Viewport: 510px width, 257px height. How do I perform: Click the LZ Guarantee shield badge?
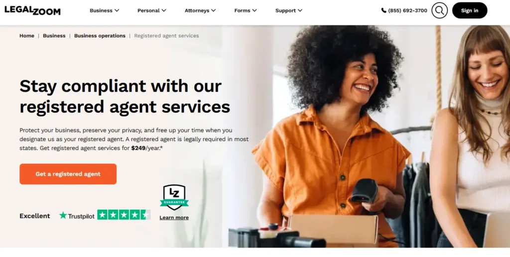tap(174, 197)
